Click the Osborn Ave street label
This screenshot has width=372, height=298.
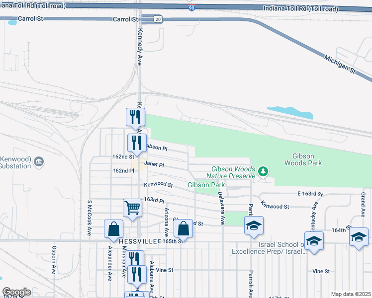point(54,260)
